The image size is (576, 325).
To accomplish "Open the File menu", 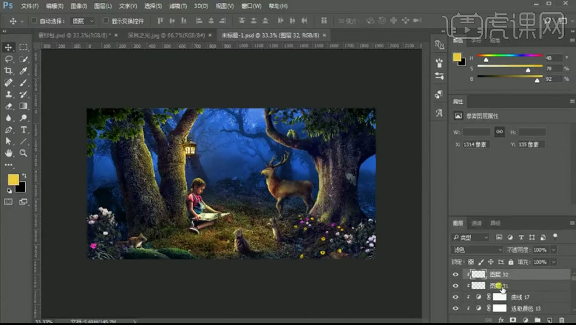I will [x=30, y=6].
